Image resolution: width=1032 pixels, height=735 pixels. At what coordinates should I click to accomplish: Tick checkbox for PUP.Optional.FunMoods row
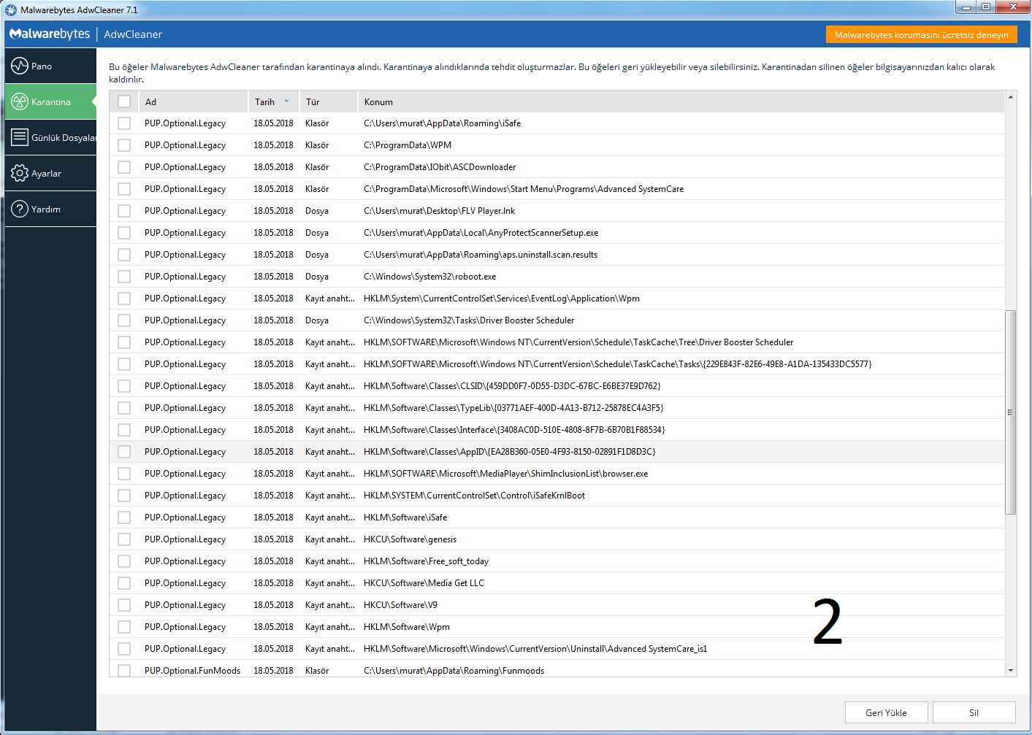(x=124, y=671)
